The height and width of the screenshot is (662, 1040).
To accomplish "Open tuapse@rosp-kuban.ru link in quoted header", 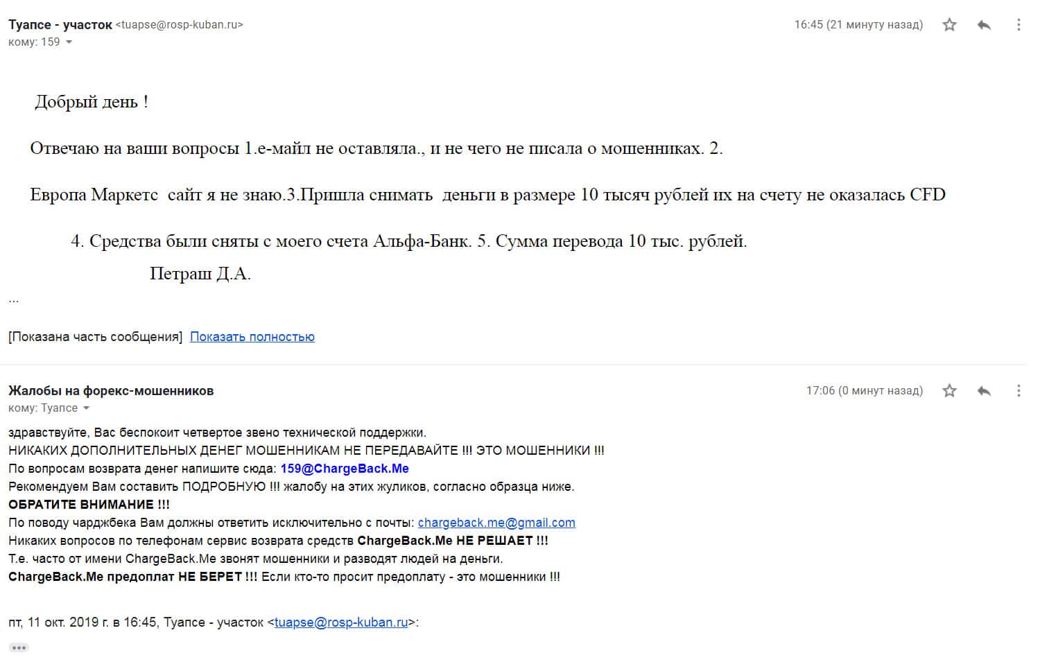I will [x=341, y=622].
